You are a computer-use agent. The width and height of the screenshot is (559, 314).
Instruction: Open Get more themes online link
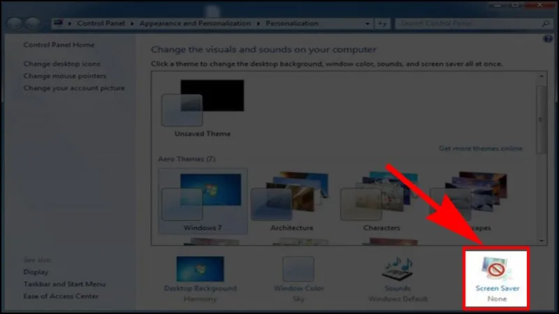click(x=479, y=149)
